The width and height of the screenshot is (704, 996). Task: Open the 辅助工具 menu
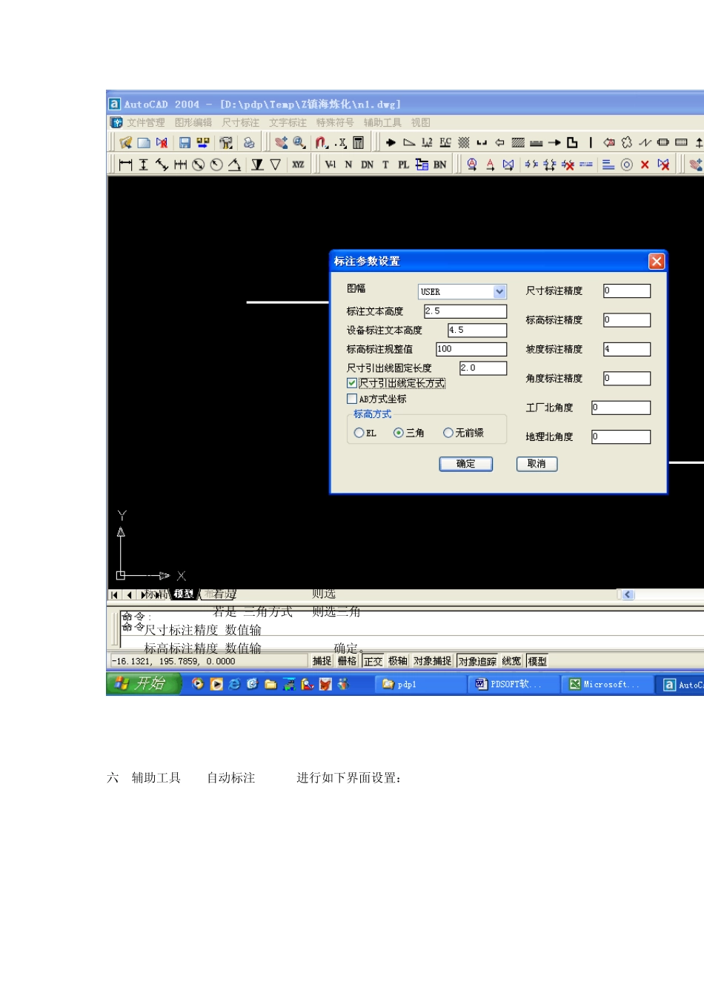pyautogui.click(x=382, y=123)
